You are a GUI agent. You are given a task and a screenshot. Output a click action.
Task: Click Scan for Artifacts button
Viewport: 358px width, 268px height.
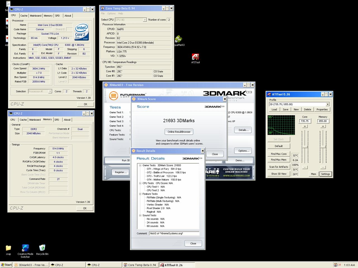279,167
